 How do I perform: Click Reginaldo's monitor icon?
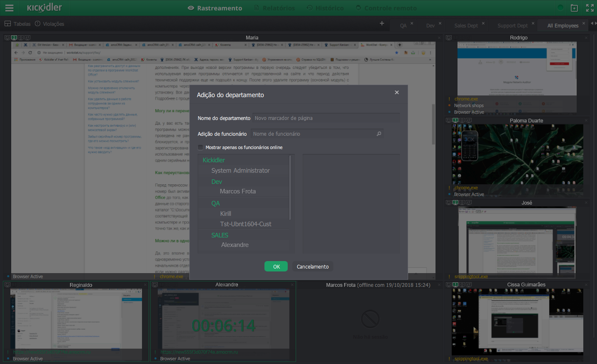(x=7, y=285)
